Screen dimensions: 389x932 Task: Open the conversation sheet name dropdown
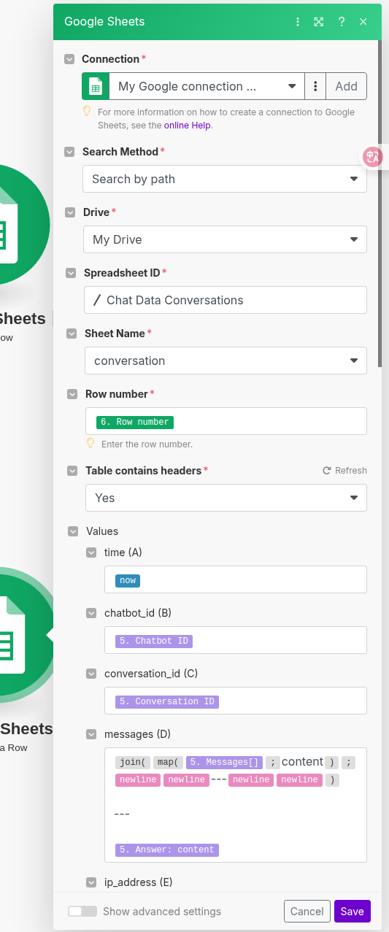click(226, 361)
